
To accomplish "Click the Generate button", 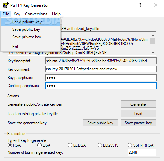I will [x=138, y=104].
